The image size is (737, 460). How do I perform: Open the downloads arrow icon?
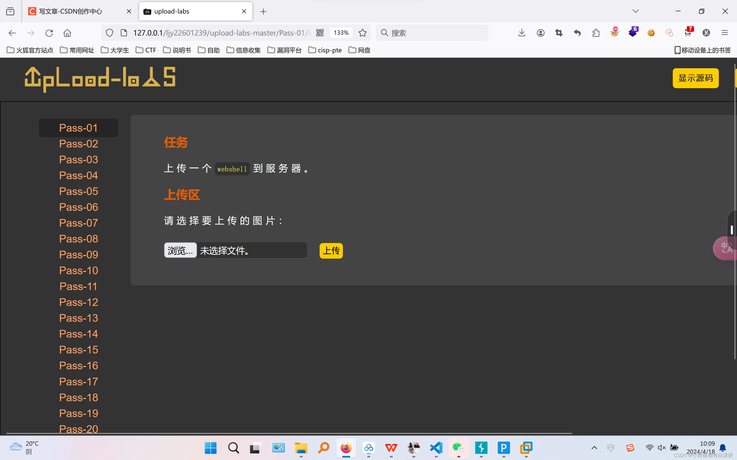click(x=522, y=33)
